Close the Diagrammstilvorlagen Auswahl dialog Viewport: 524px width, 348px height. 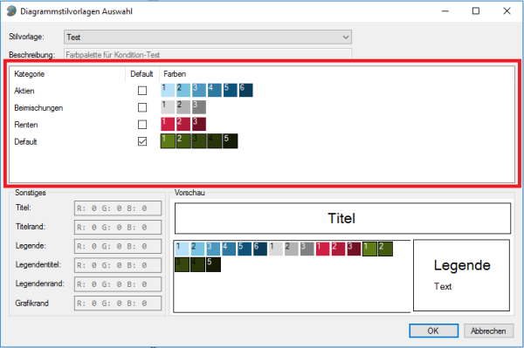coord(507,11)
